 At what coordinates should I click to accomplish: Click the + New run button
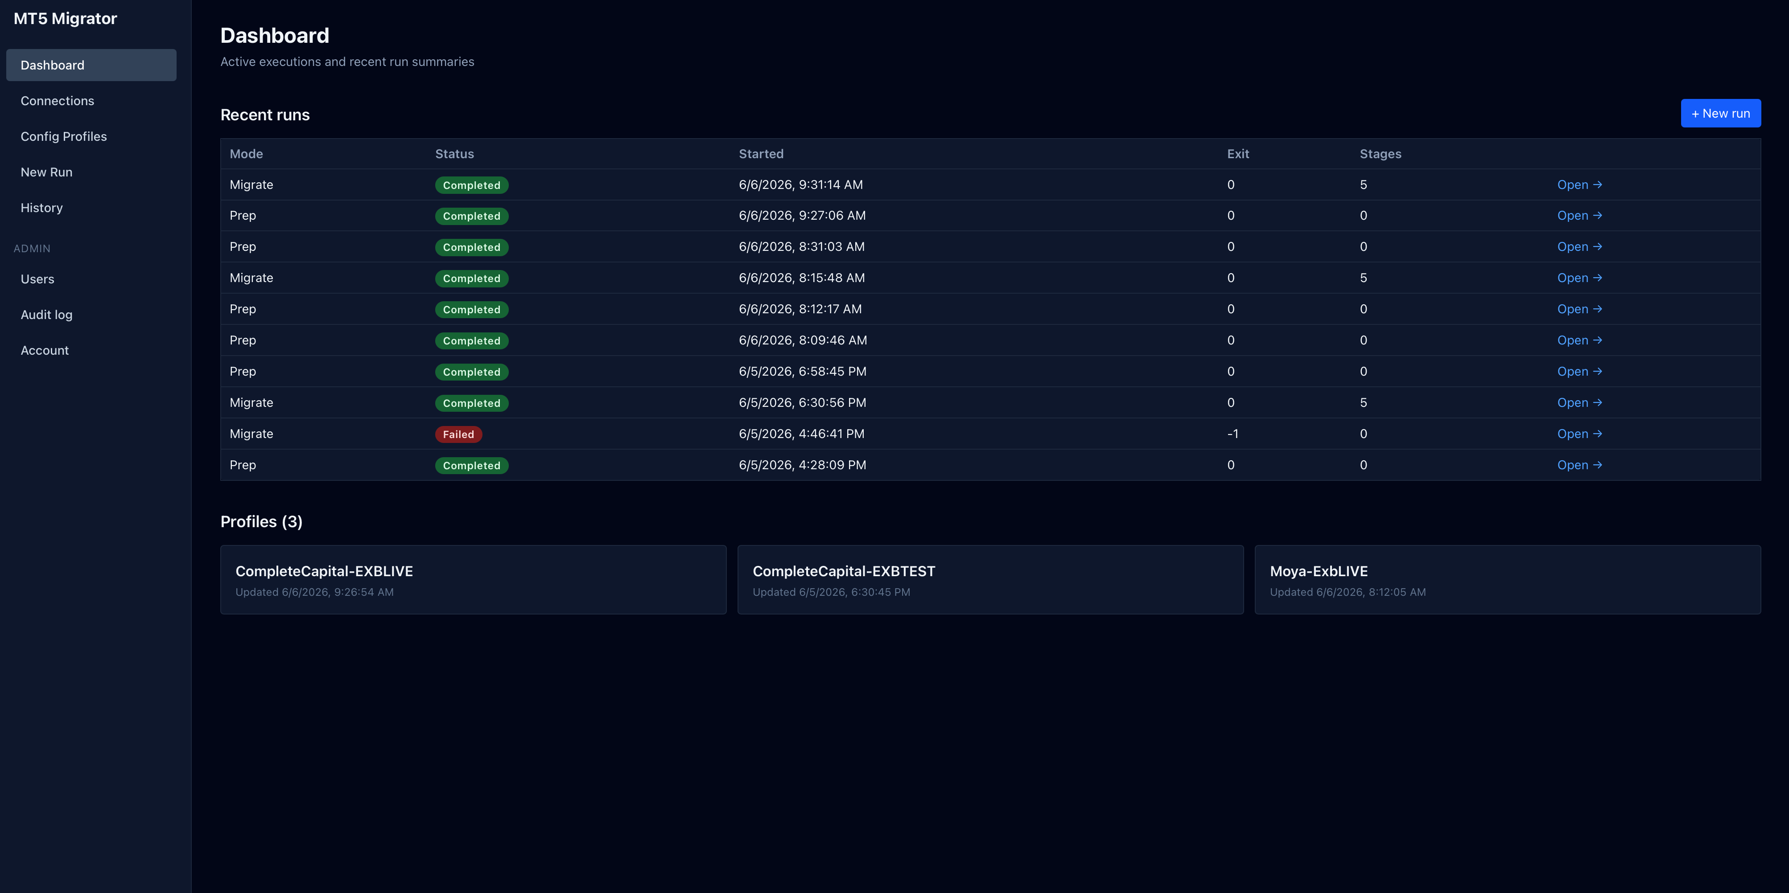[x=1720, y=113]
